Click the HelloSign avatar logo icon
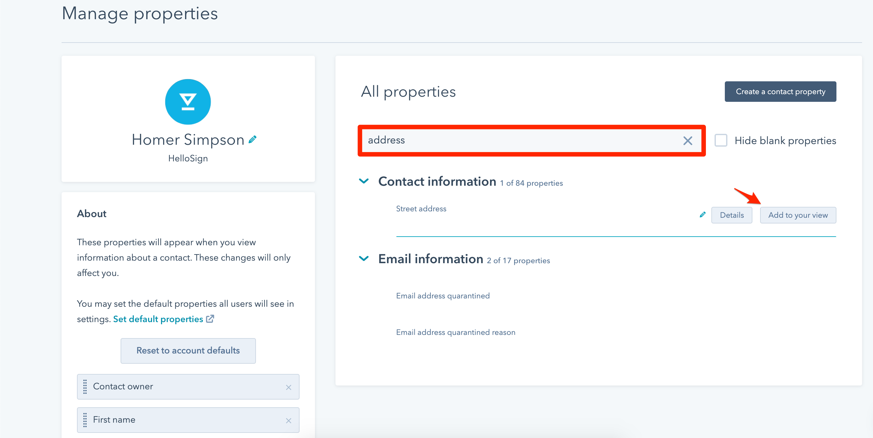 click(x=188, y=102)
